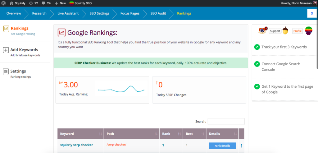
Task: Open Add Keywords in sidebar
Action: click(x=24, y=50)
